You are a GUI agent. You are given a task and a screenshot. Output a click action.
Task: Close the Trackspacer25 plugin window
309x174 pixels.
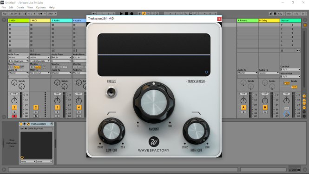(219, 19)
